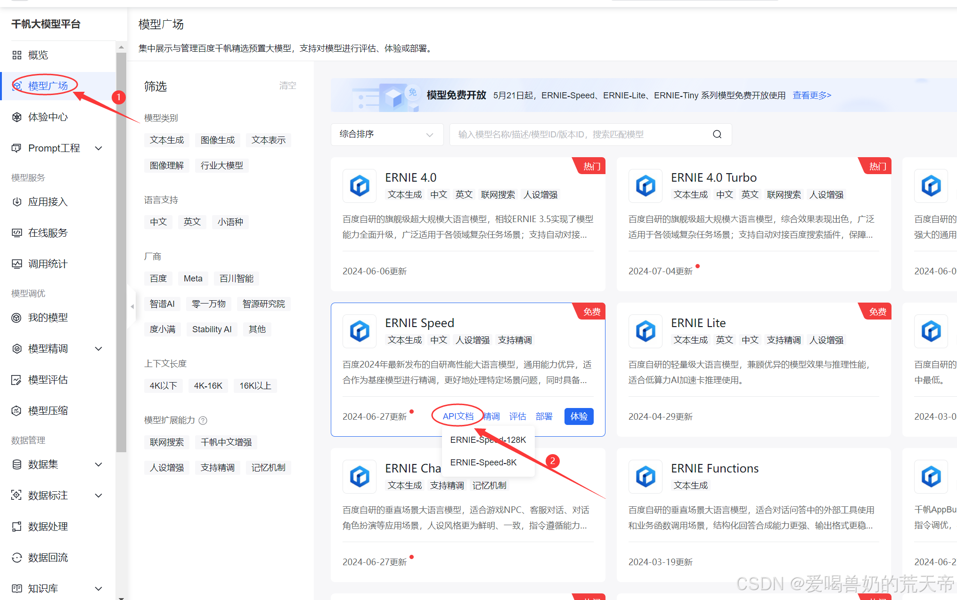Clear filters with the 清空 button
Image resolution: width=957 pixels, height=600 pixels.
pos(287,86)
